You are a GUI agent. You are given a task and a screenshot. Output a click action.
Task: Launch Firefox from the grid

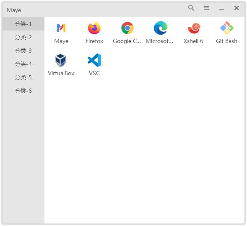click(94, 28)
